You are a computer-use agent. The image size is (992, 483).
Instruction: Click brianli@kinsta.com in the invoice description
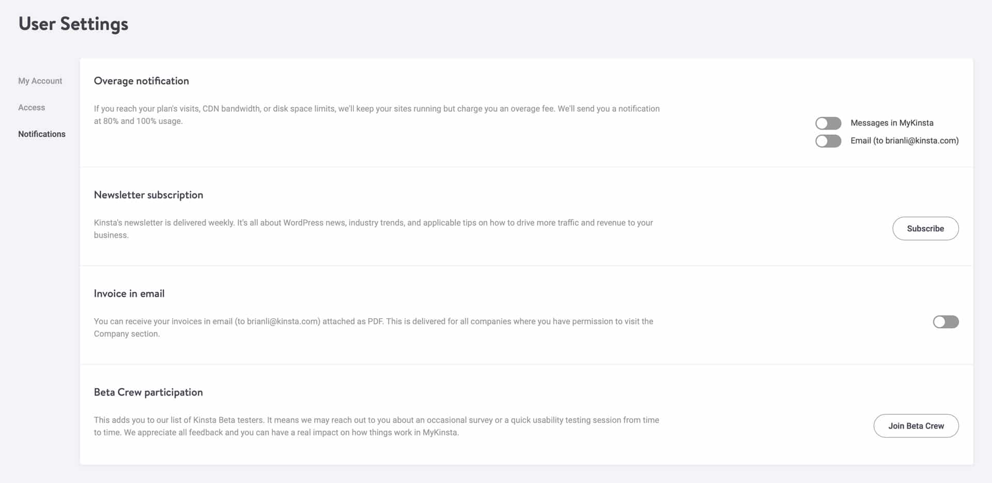tap(283, 321)
